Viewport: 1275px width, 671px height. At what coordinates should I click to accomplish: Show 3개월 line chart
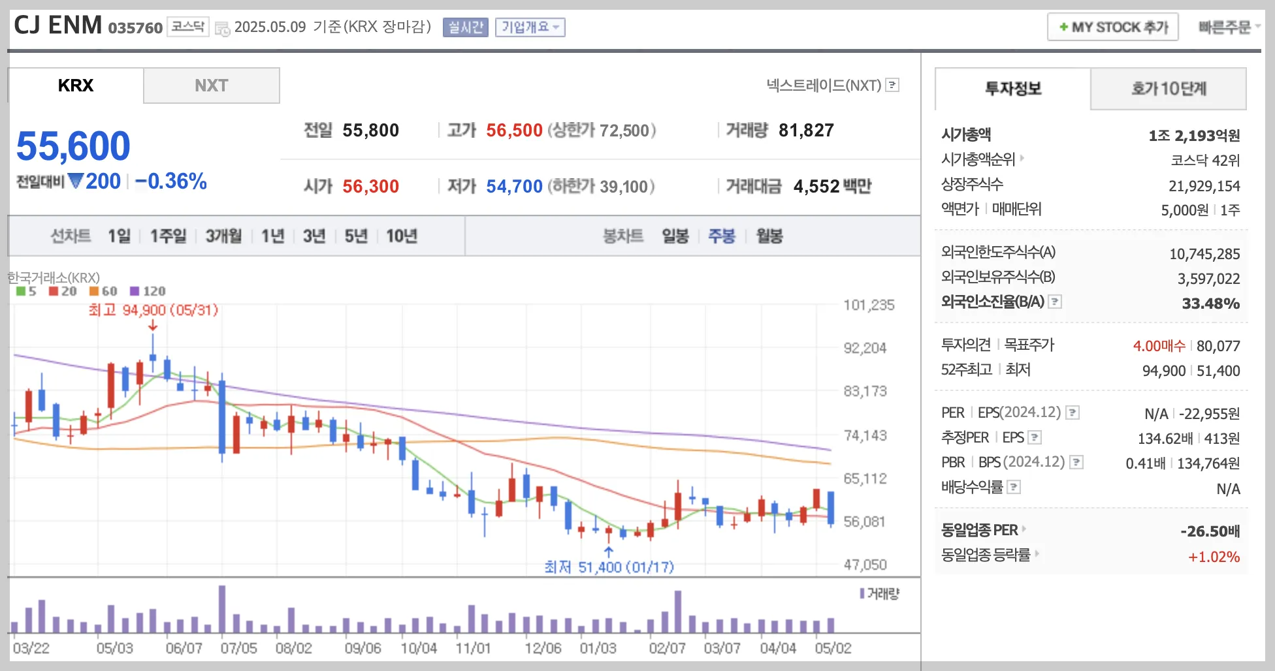pos(223,236)
